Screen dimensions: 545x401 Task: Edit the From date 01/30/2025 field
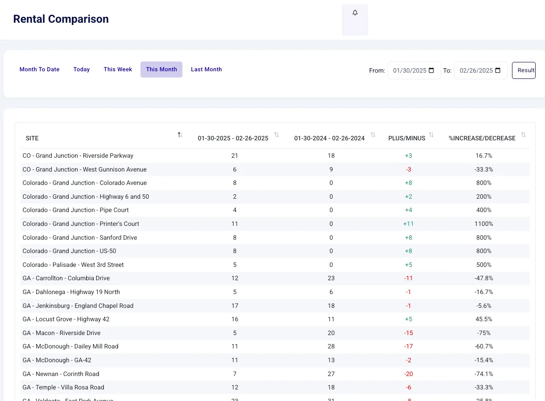[414, 70]
